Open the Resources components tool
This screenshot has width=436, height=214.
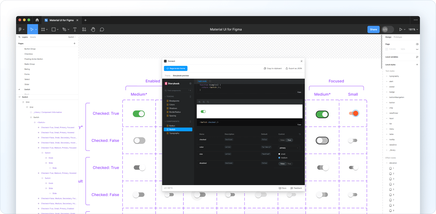tap(84, 29)
